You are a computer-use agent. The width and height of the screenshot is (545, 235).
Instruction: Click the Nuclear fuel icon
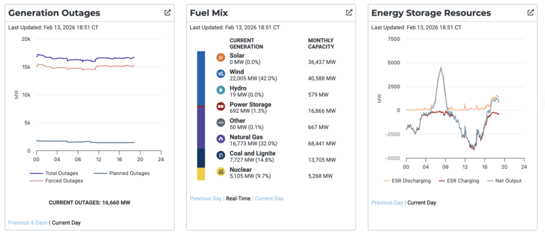tap(221, 172)
